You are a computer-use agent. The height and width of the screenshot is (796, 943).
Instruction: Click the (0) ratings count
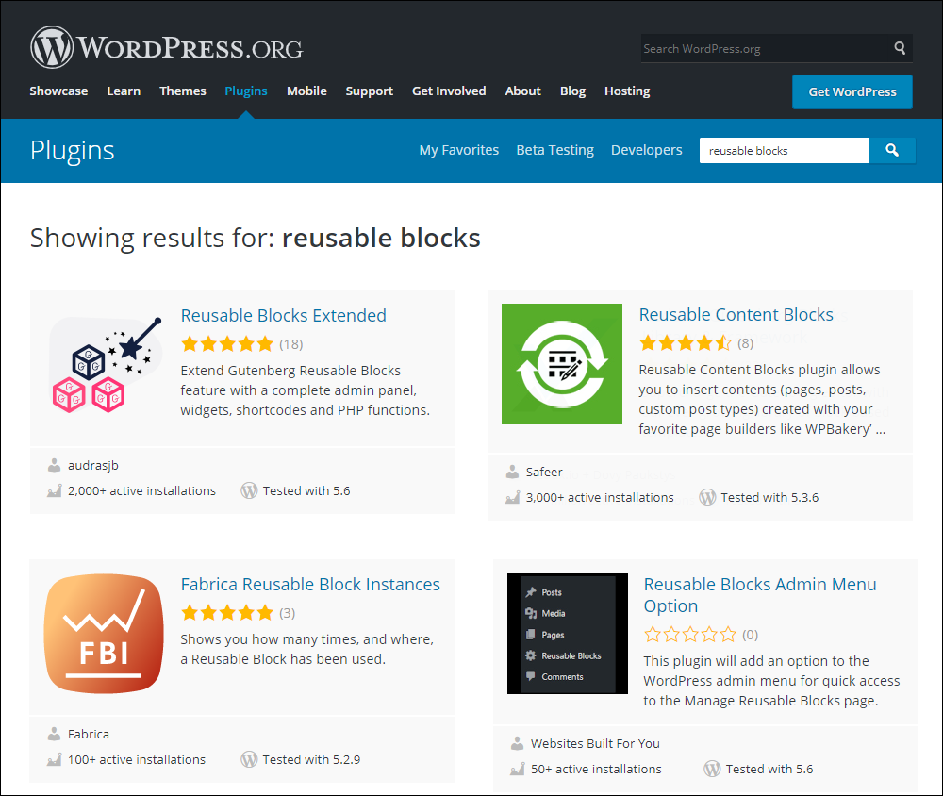pos(750,635)
